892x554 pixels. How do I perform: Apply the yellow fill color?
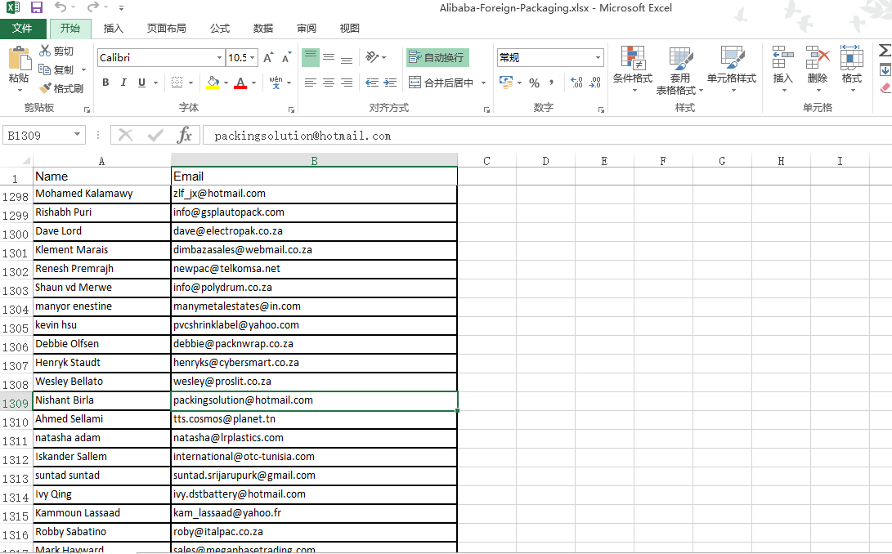click(x=212, y=83)
